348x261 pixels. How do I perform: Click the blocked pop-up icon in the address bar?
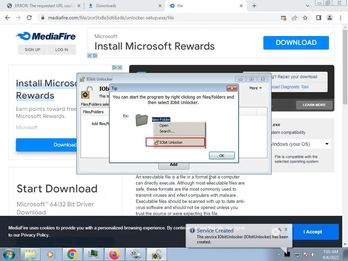283,18
